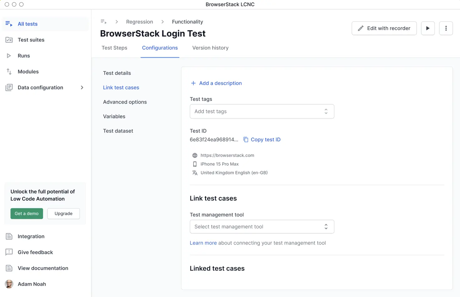Click the phone icon by iPhone 15 Pro Max
Screen dimensions: 460x297
(195, 164)
